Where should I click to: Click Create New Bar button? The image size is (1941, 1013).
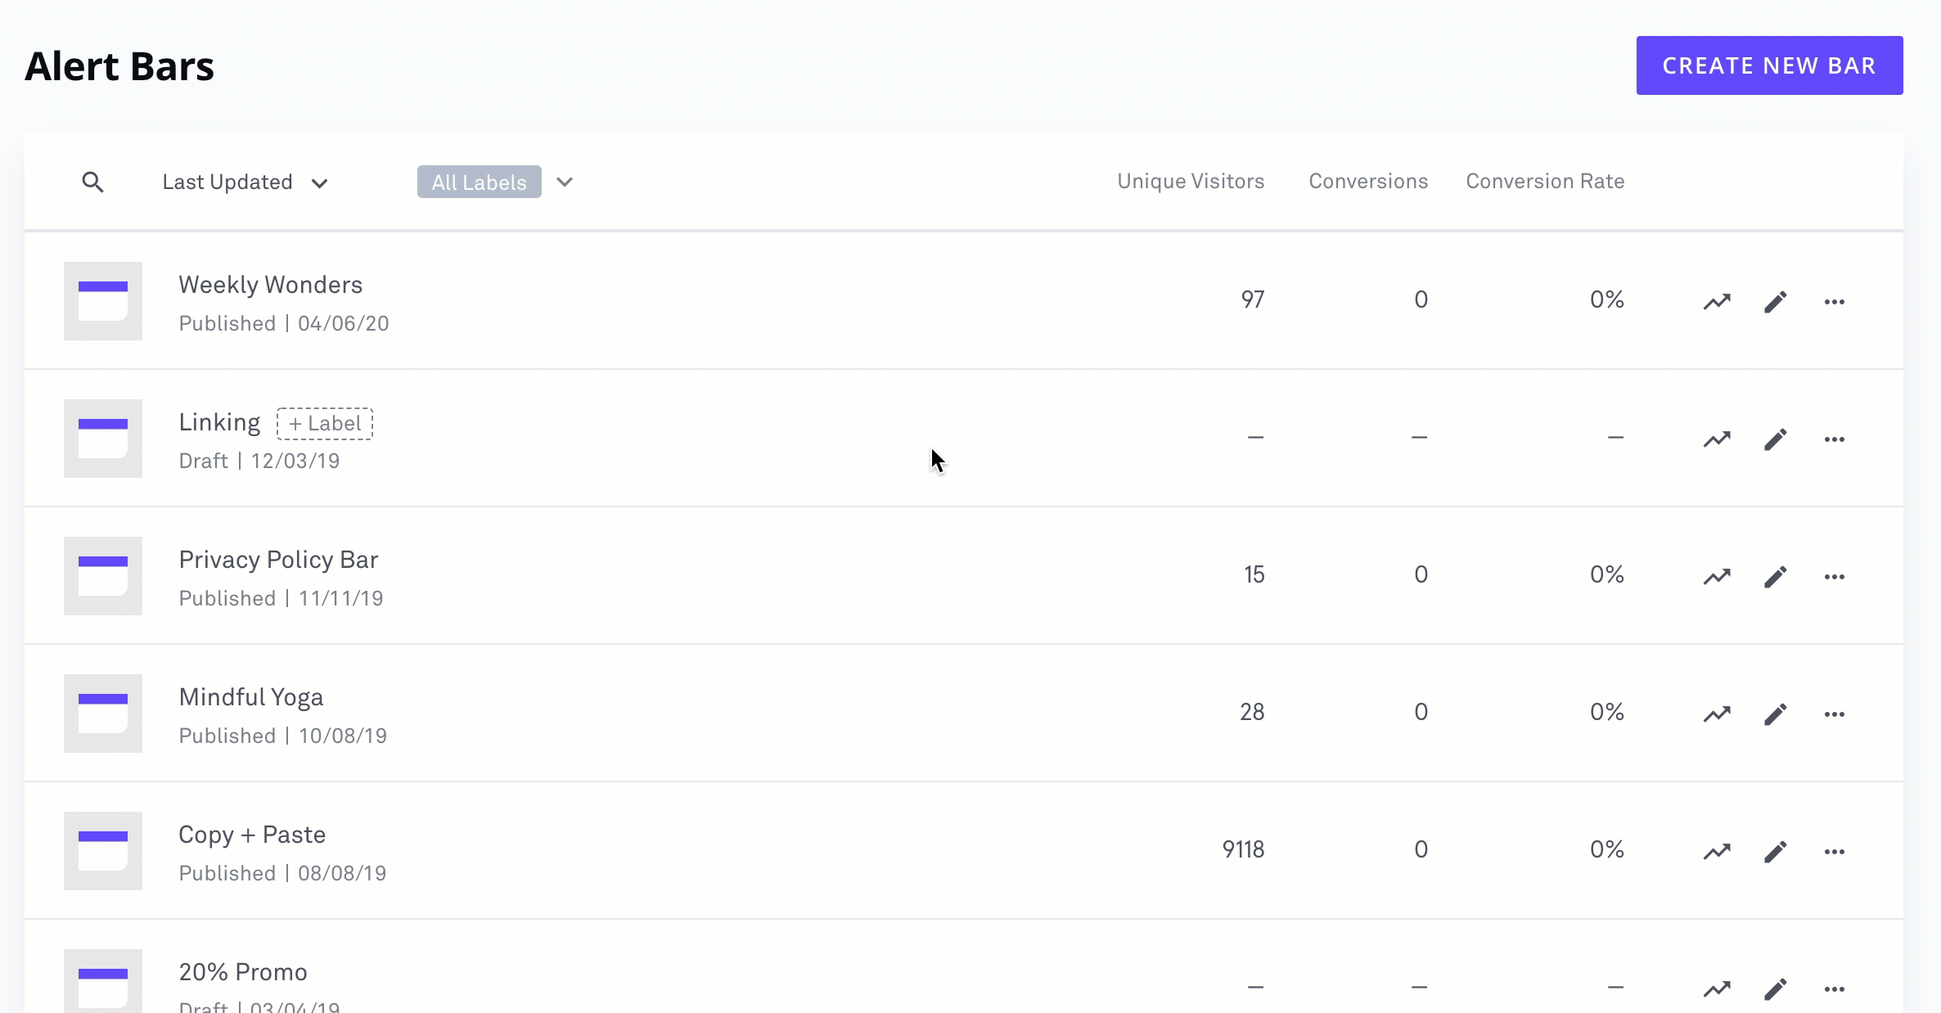point(1769,65)
